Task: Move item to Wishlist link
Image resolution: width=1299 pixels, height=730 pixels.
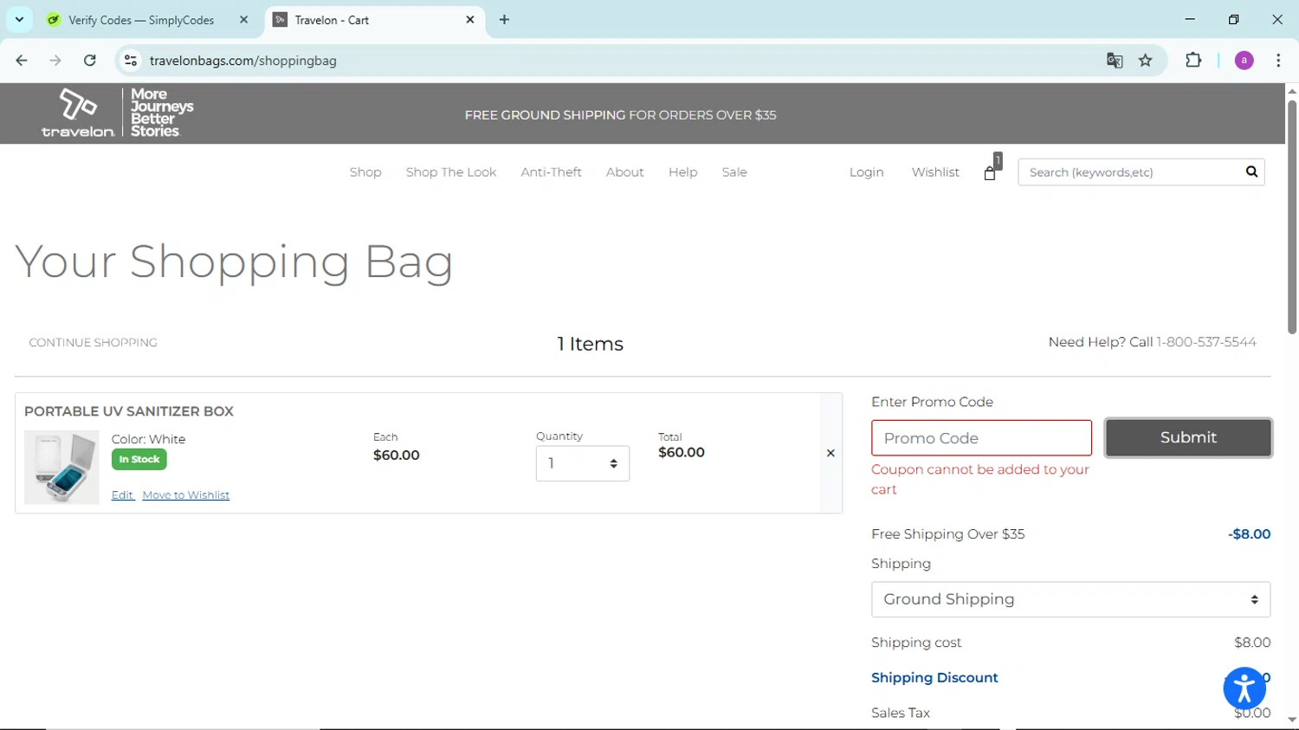Action: [186, 495]
